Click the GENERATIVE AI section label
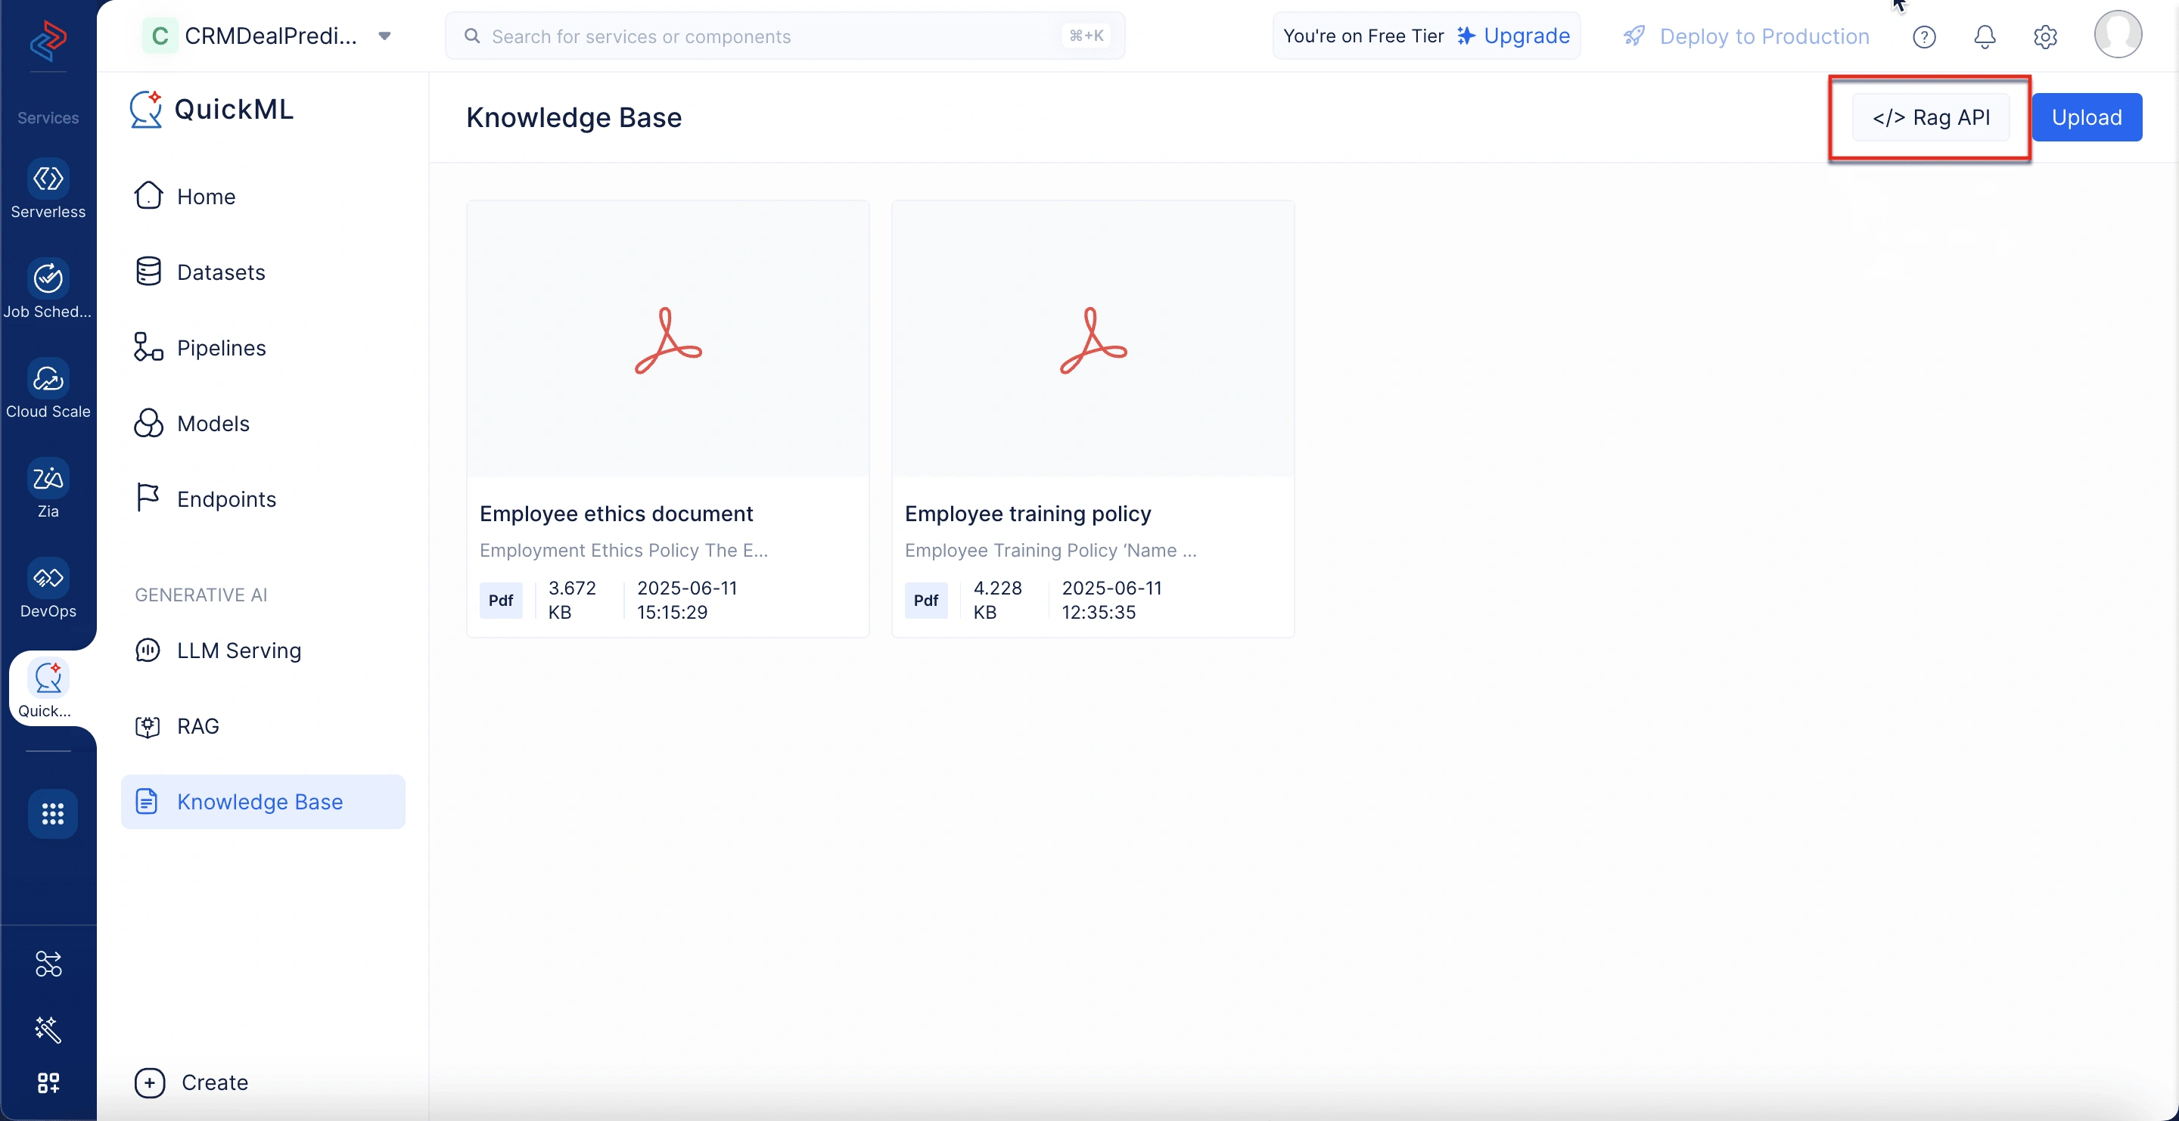2179x1121 pixels. pos(201,595)
